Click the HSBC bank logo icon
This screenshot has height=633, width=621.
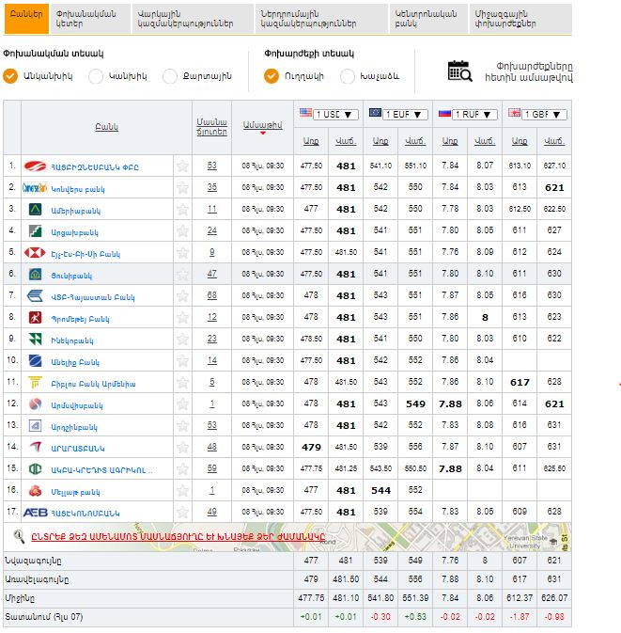pyautogui.click(x=35, y=252)
